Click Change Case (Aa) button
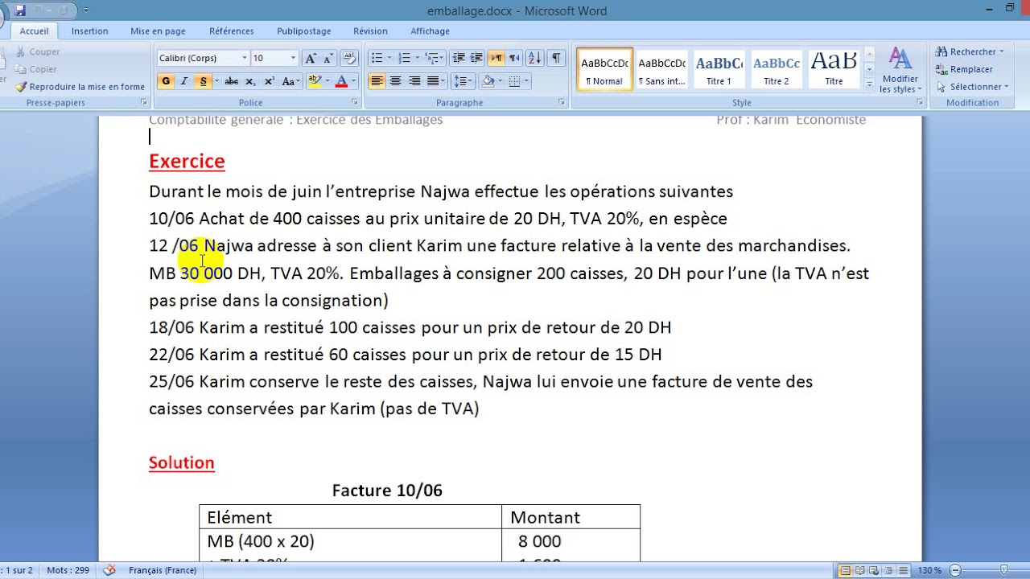The width and height of the screenshot is (1030, 579). (290, 81)
